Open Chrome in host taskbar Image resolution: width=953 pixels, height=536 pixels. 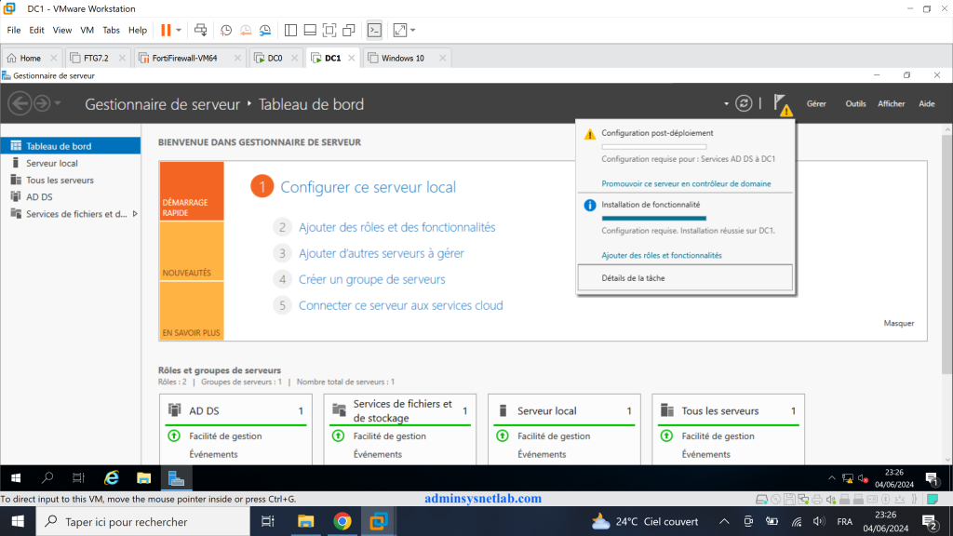[x=342, y=521]
